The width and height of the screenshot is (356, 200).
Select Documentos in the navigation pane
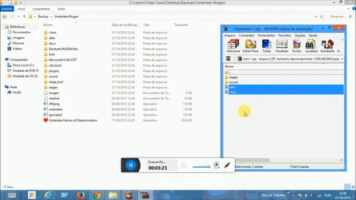click(21, 32)
